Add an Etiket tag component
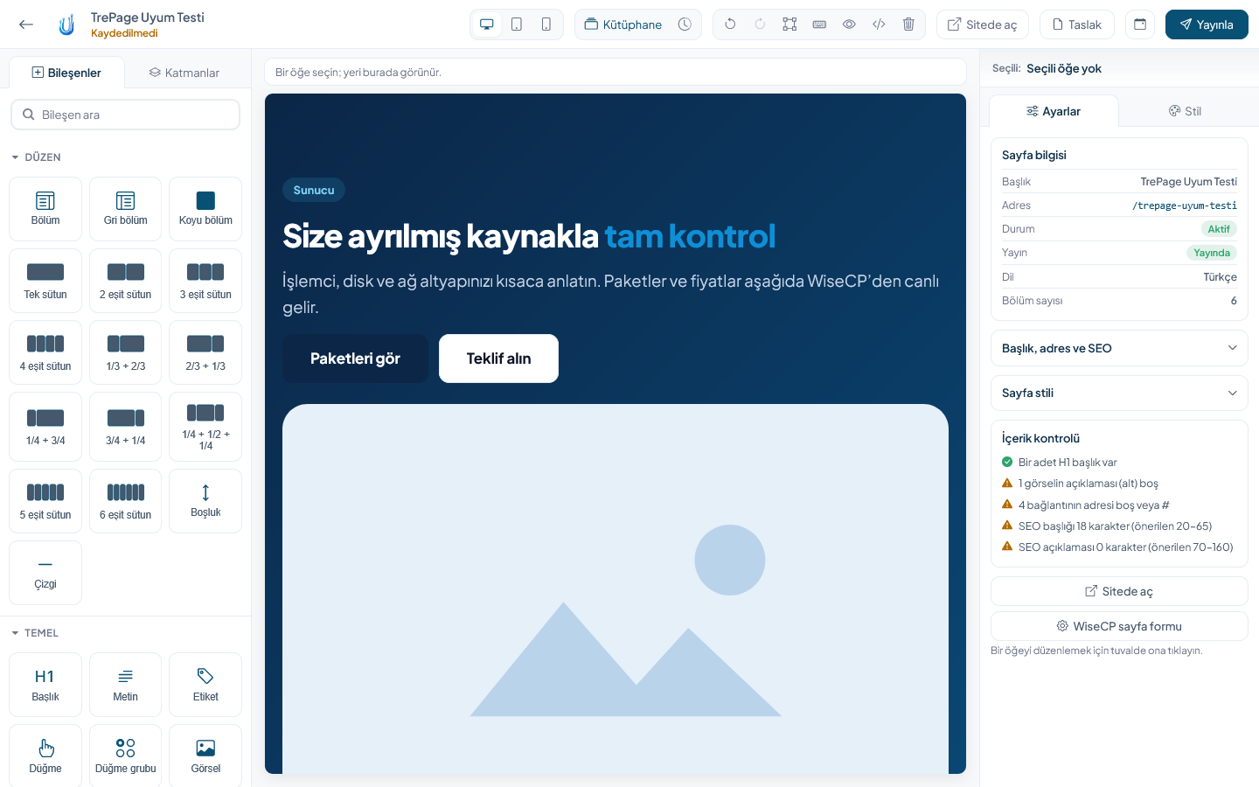The image size is (1259, 787). 205,685
